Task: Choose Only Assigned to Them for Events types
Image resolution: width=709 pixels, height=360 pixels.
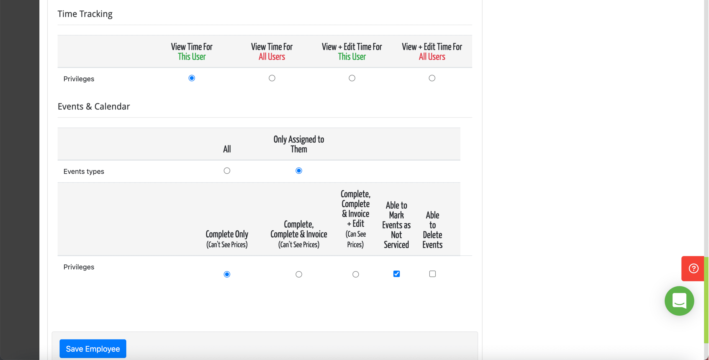Action: pyautogui.click(x=299, y=171)
